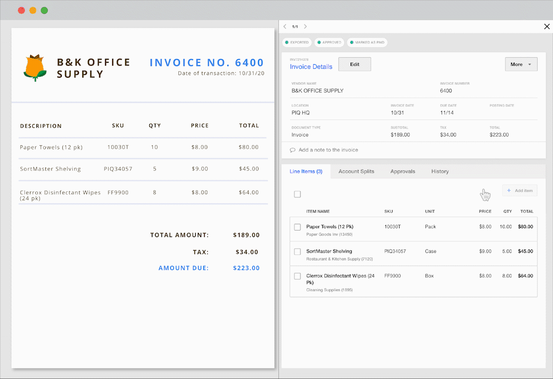The width and height of the screenshot is (553, 379).
Task: Click the green macOS maximize button
Action: (44, 10)
